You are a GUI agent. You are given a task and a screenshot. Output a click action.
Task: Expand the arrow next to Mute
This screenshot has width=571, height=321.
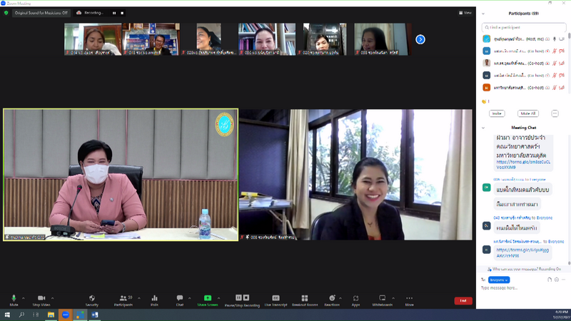(x=23, y=297)
